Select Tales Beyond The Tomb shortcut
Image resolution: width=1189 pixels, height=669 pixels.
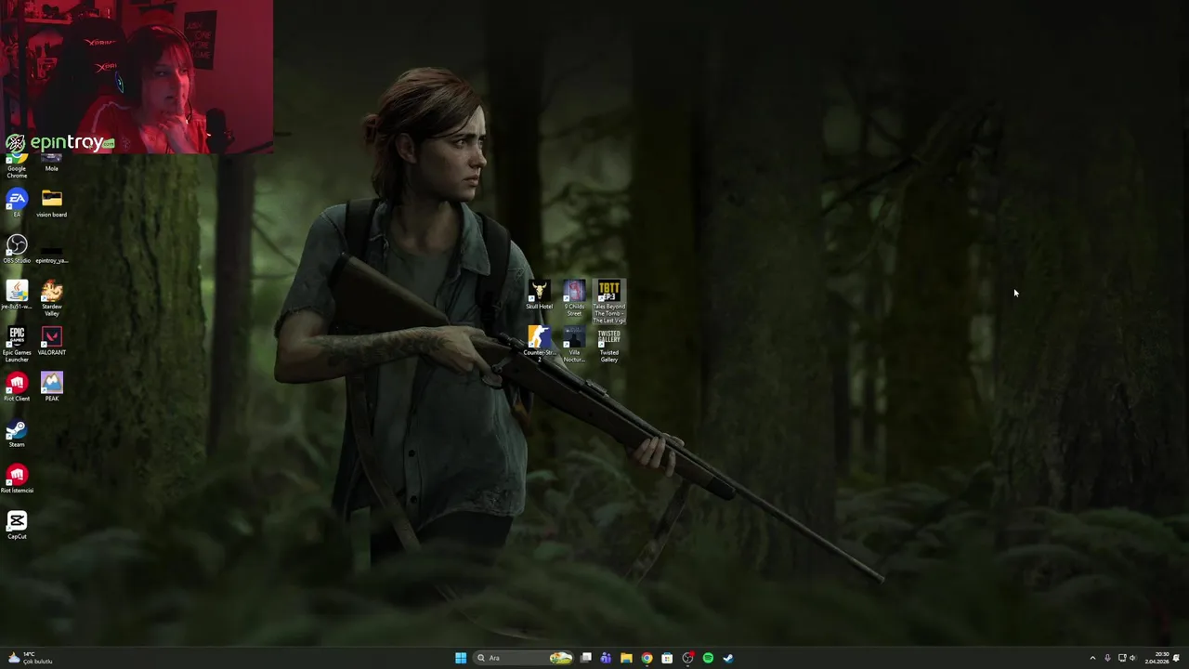pos(608,302)
